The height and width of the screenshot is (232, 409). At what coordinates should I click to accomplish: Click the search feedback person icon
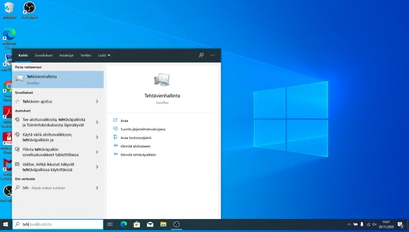point(201,55)
